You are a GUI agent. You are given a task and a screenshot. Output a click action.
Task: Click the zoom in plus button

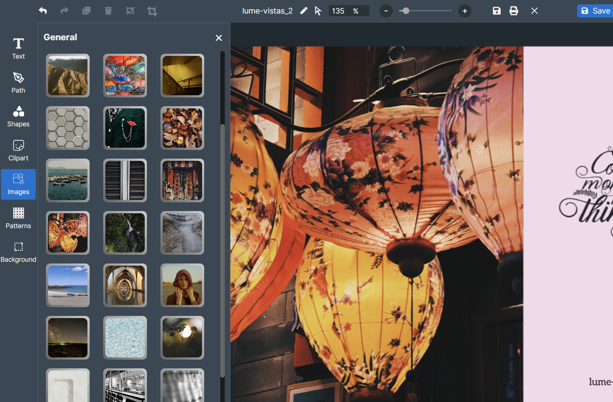[465, 11]
